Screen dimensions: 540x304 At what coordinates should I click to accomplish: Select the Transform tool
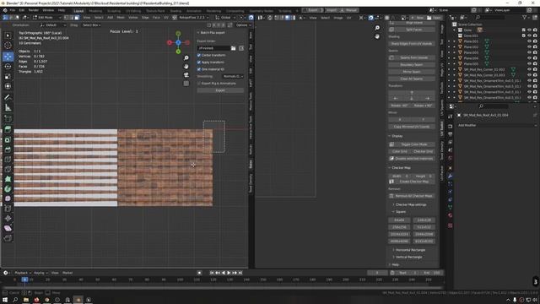8,86
